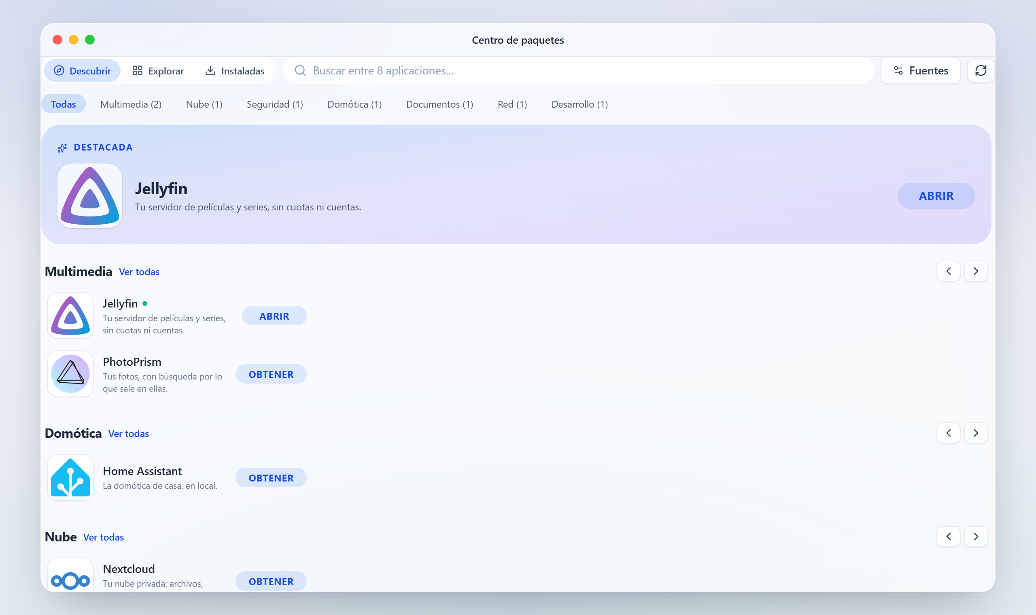Switch to the Explorar tab

point(158,70)
